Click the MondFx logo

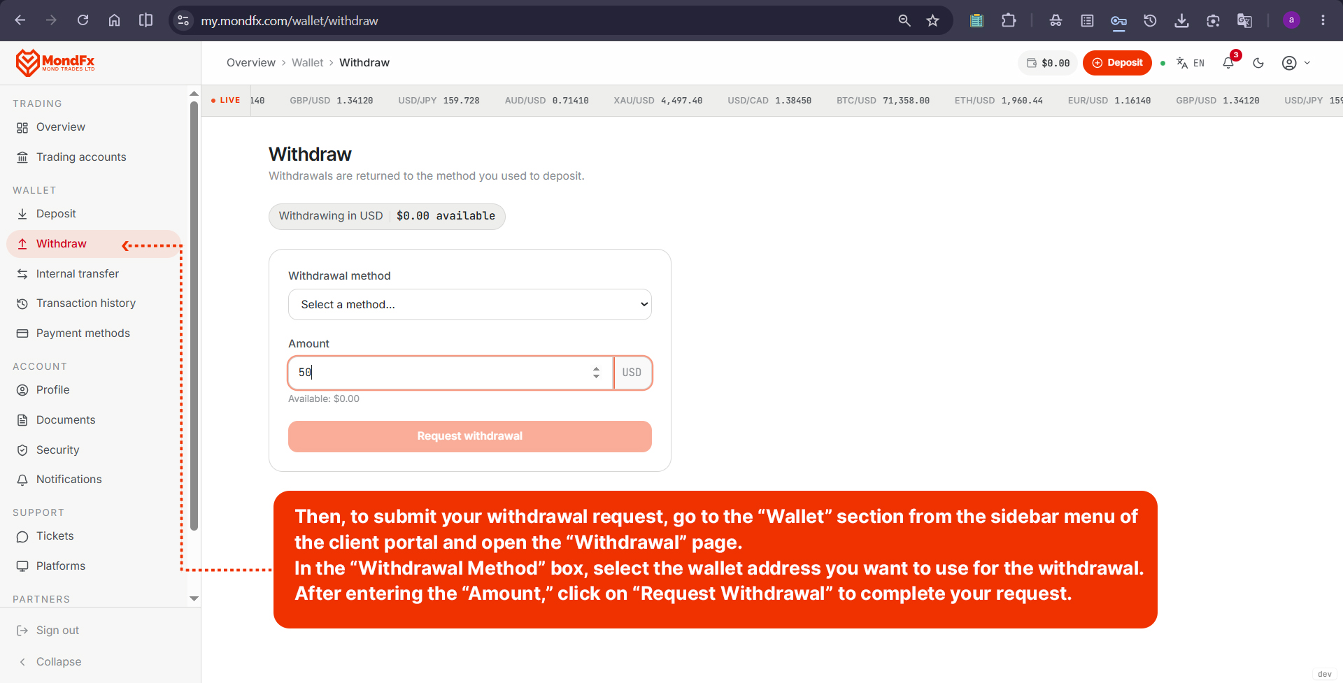pos(55,63)
